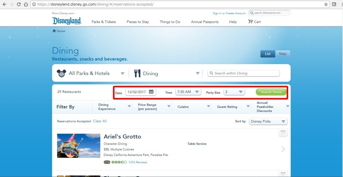Click the Ariel's Grotto thumbnail image
Image resolution: width=343 pixels, height=177 pixels.
[78, 146]
